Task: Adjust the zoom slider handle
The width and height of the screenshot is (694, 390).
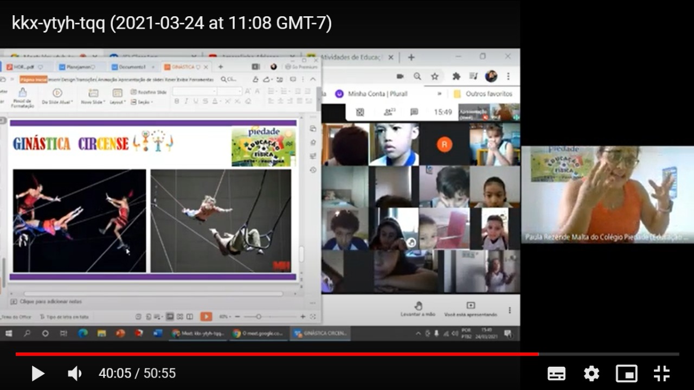Action: click(259, 316)
